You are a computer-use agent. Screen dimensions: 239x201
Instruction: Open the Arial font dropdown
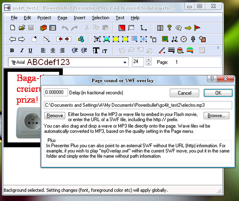[125, 62]
